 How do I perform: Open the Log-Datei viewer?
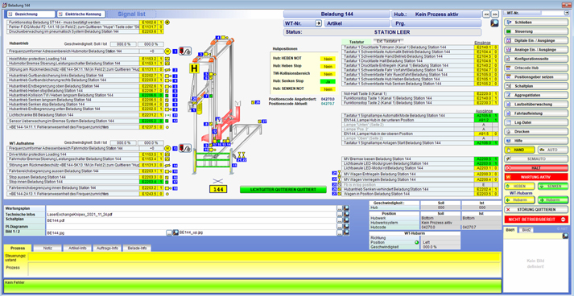pos(536,122)
